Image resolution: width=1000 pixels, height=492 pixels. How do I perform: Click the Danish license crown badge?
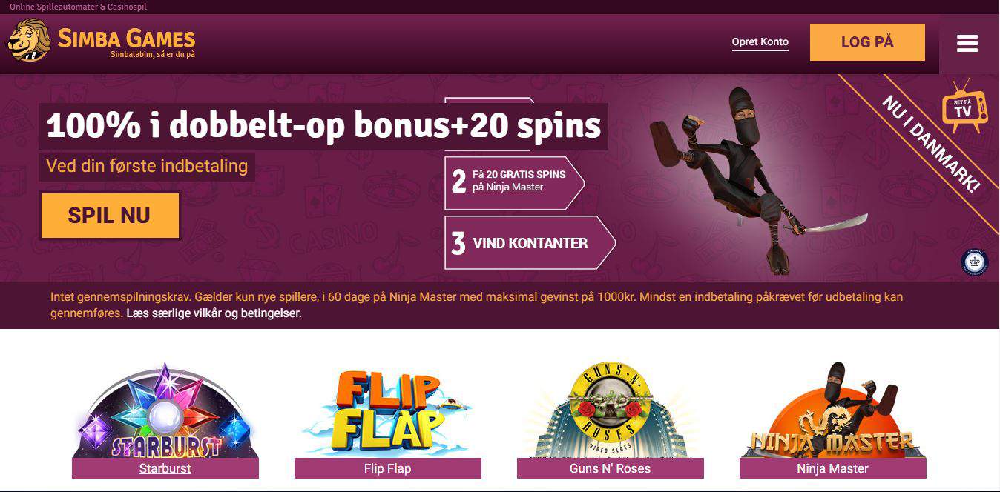(974, 262)
